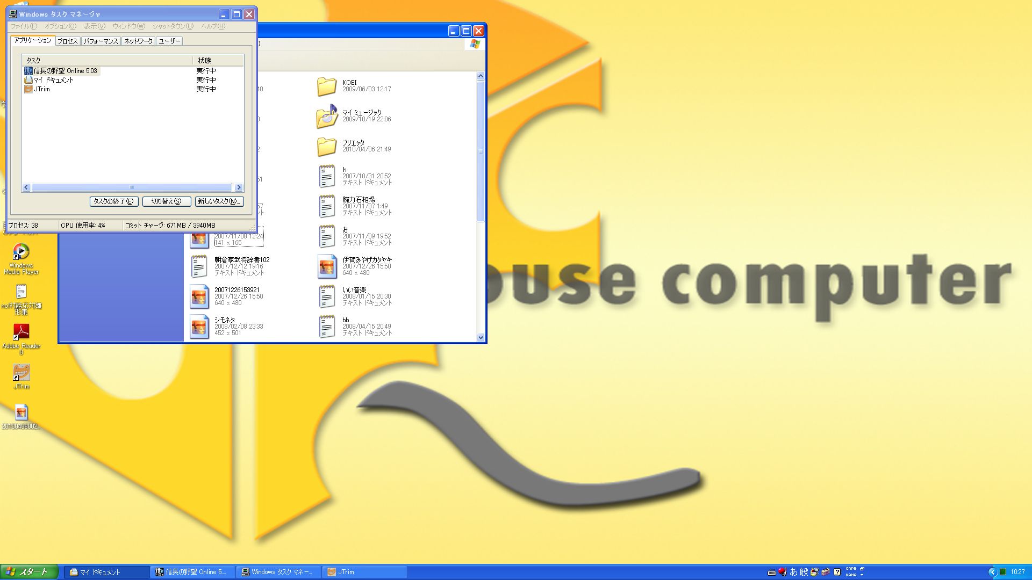Select the 伊賀みやげカタヤキ image file icon
This screenshot has height=580, width=1032.
pyautogui.click(x=327, y=266)
